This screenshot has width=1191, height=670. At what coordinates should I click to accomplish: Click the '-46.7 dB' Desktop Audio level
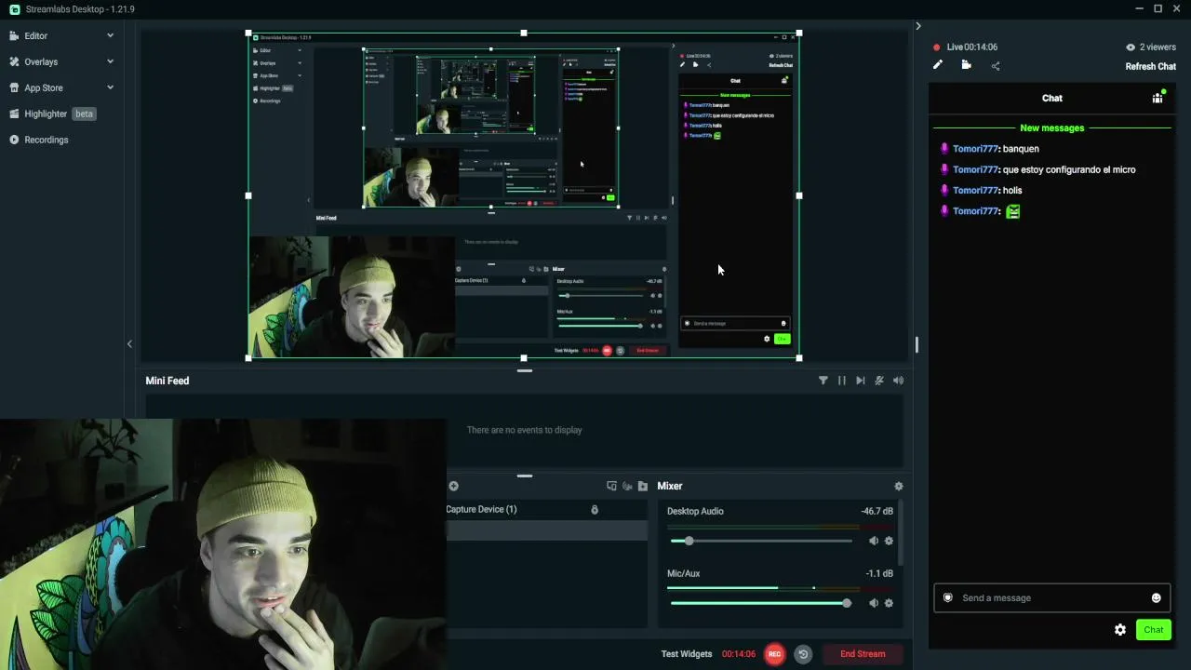coord(877,511)
